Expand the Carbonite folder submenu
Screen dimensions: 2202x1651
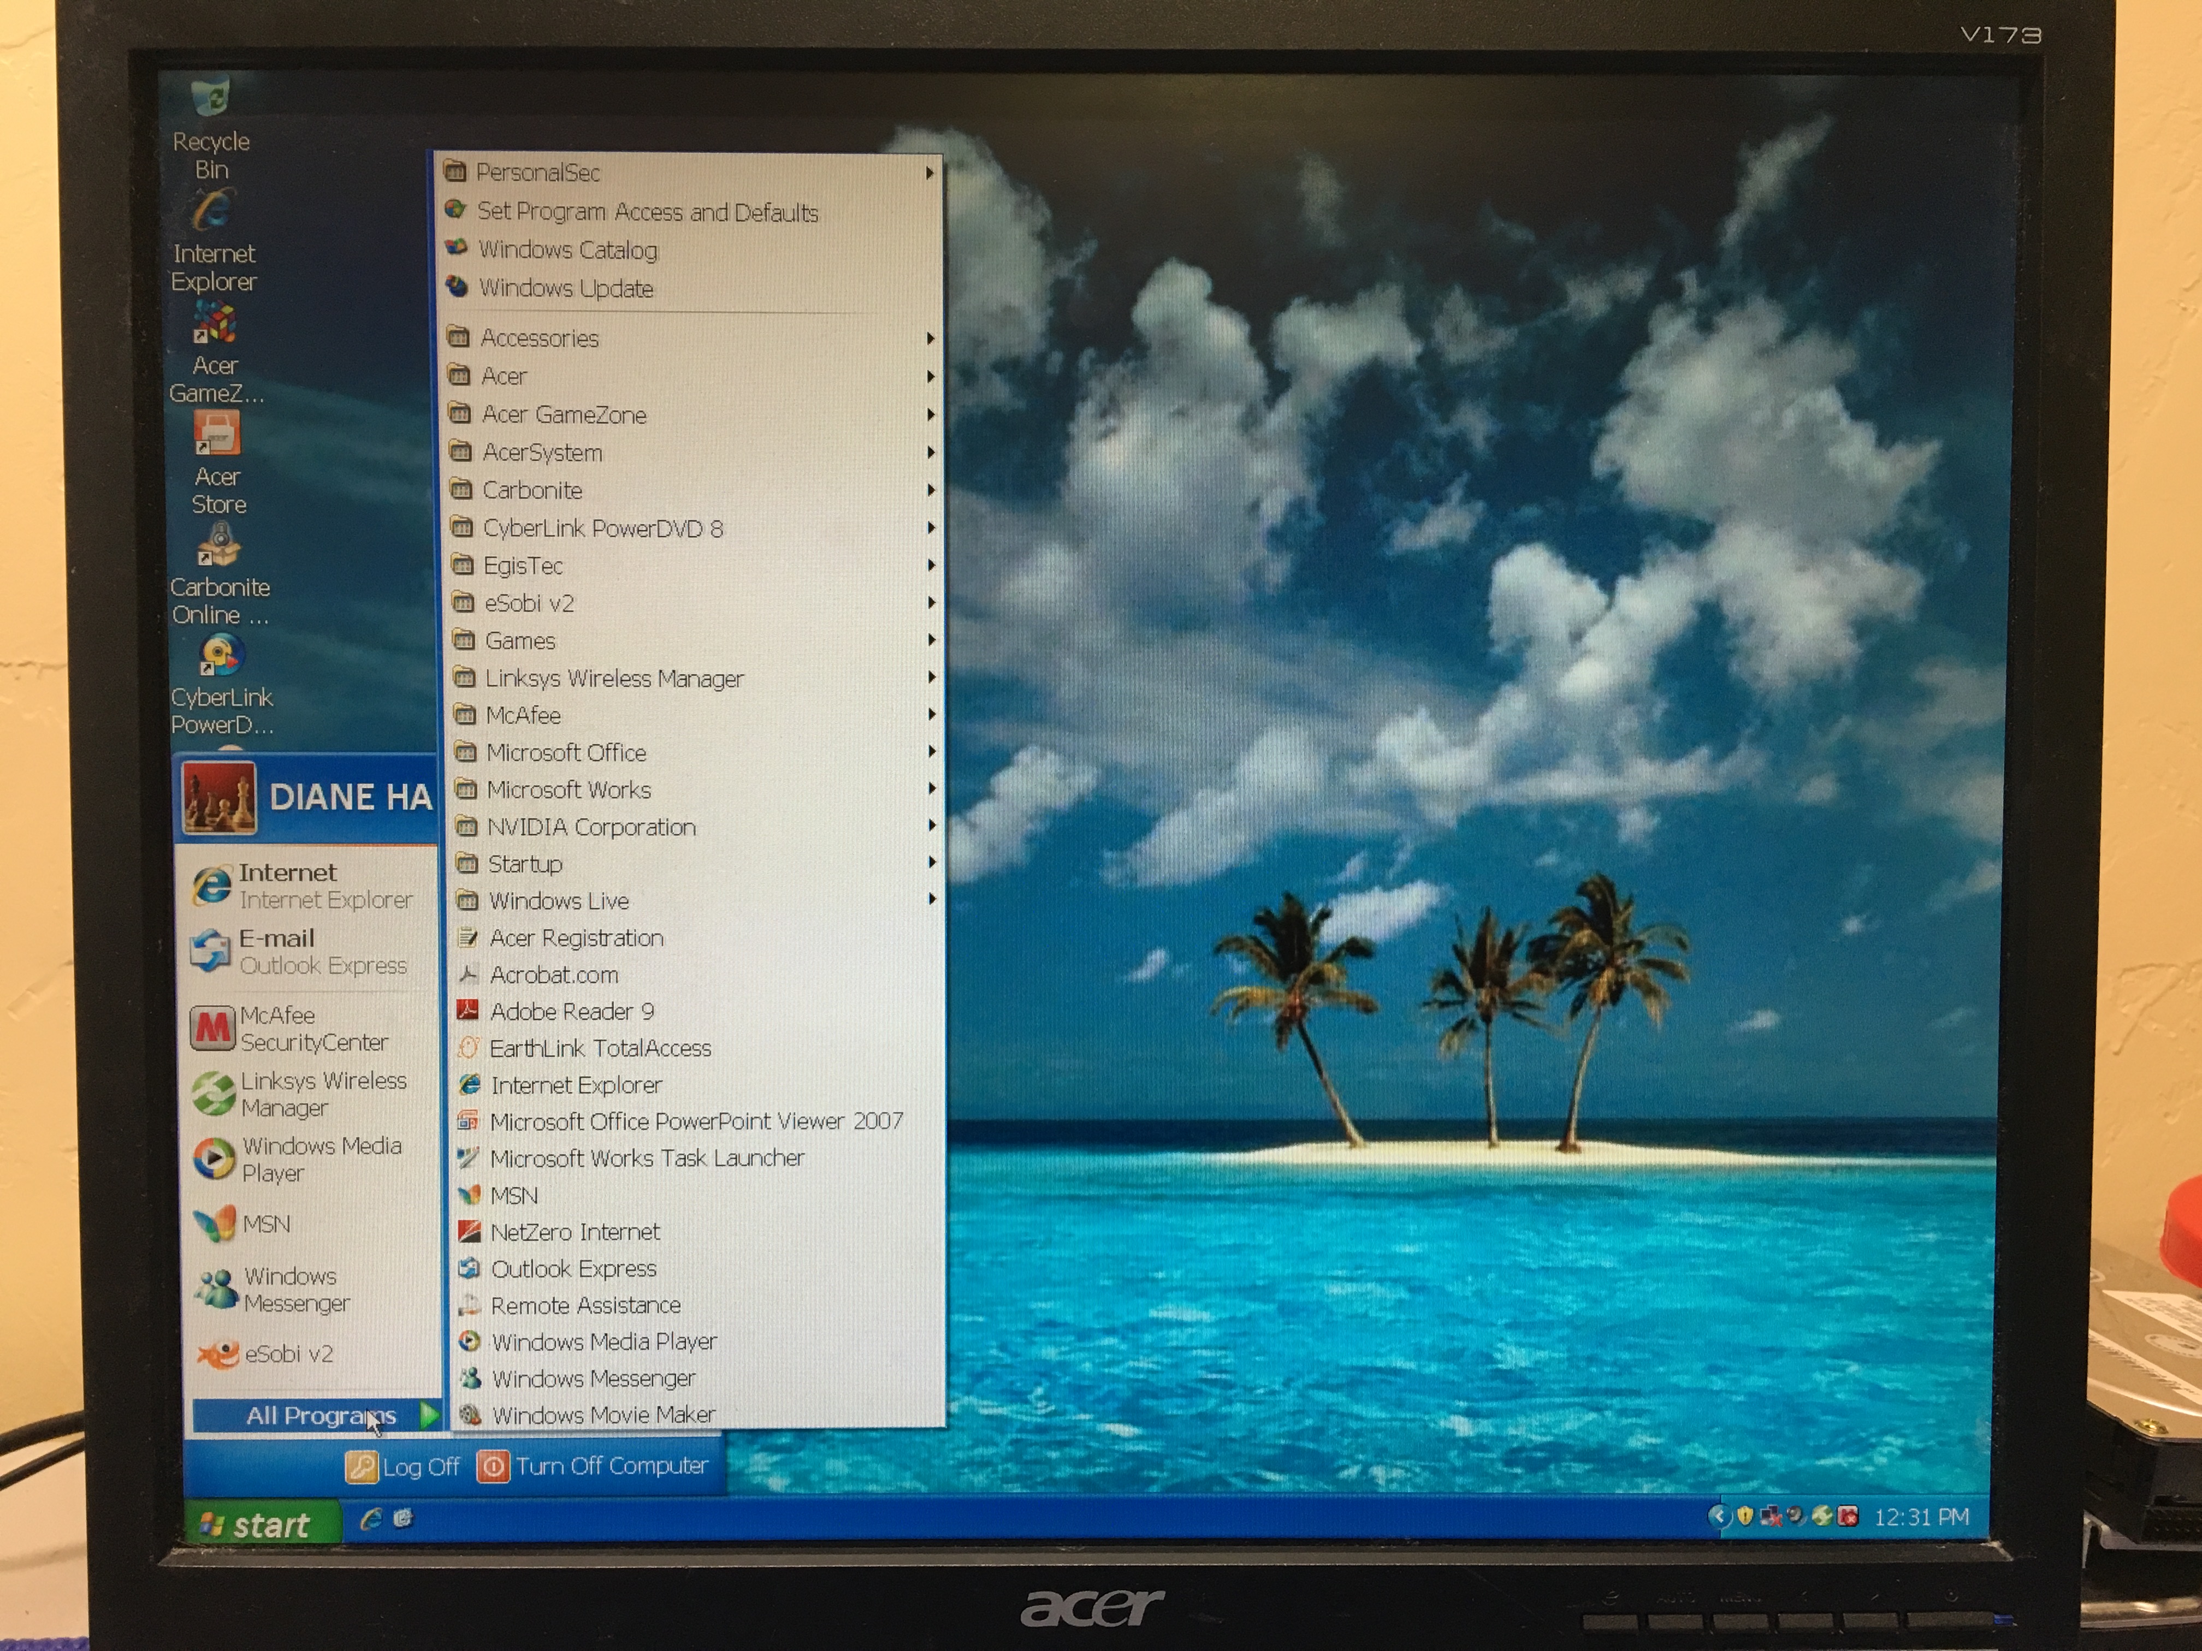click(x=692, y=490)
